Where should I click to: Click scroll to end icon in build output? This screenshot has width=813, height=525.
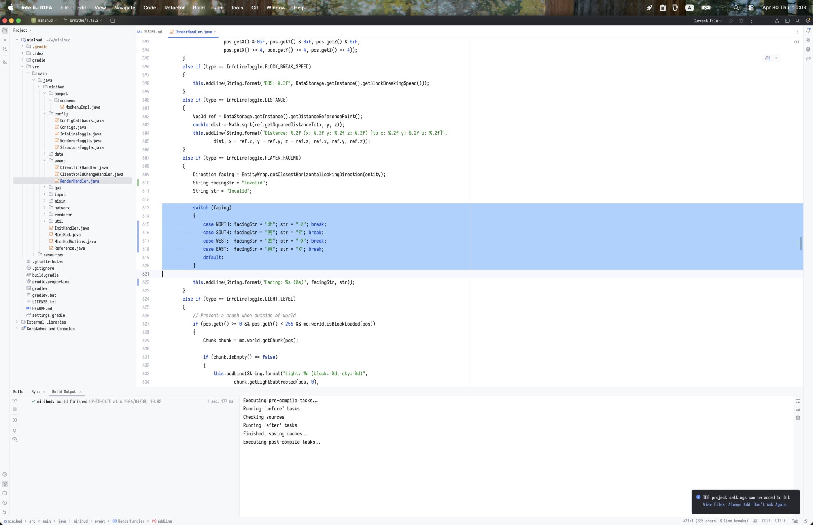(798, 409)
